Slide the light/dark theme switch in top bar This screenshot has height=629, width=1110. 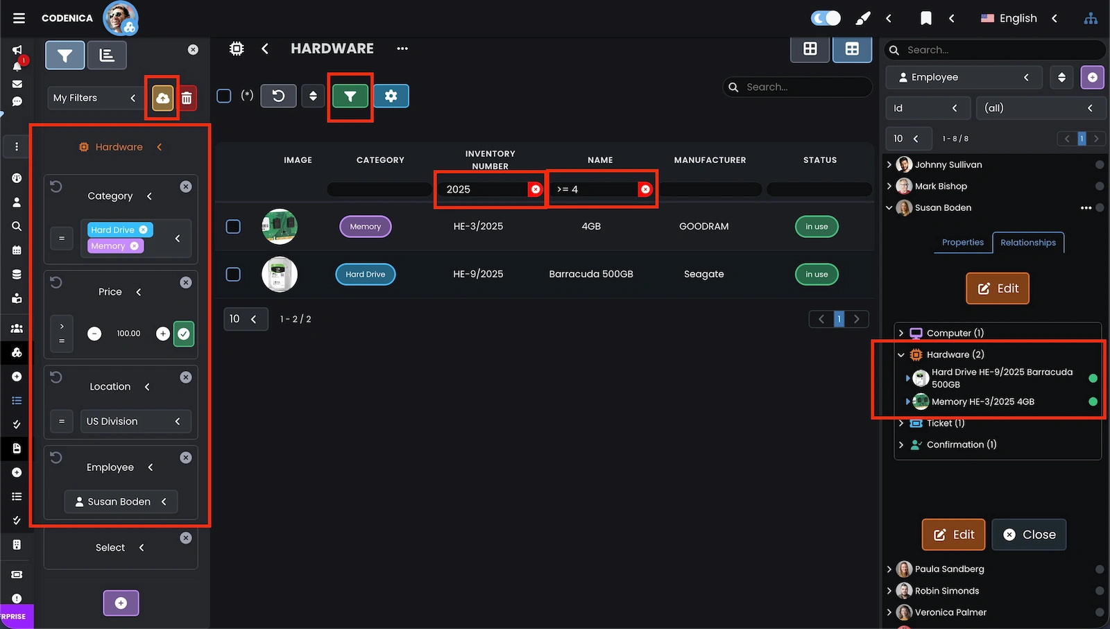coord(825,17)
